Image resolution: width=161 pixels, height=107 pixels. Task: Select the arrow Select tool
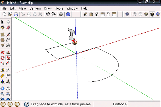pyautogui.click(x=3, y=22)
